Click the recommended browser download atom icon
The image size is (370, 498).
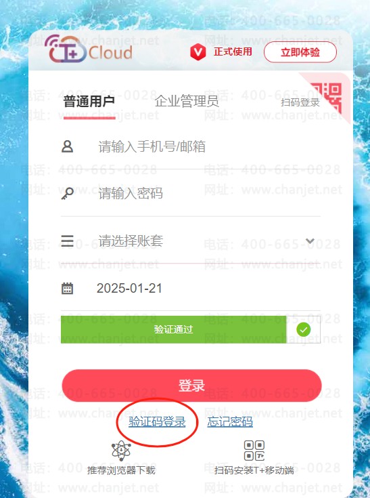[x=121, y=451]
